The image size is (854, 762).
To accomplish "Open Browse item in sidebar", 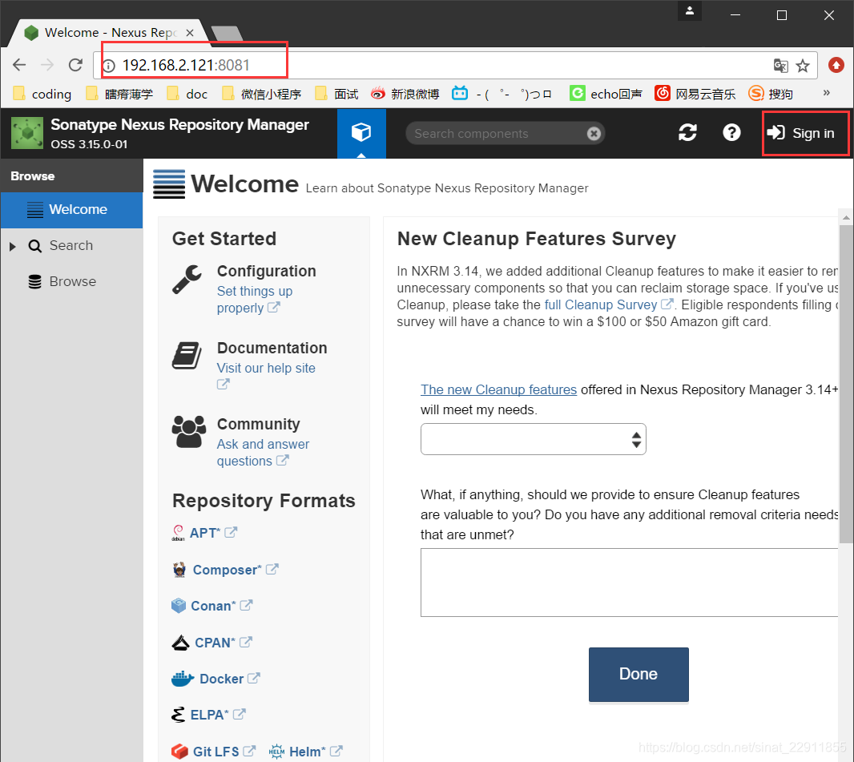I will coord(72,281).
